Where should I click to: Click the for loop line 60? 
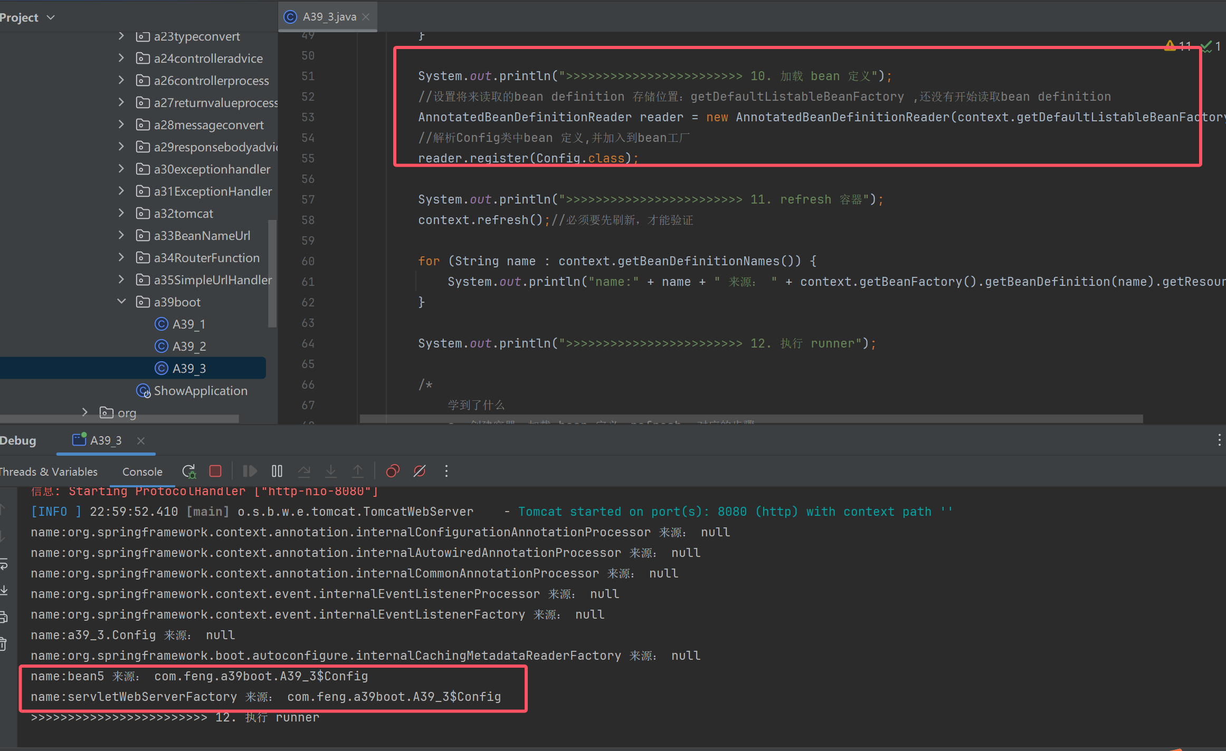[x=617, y=261]
